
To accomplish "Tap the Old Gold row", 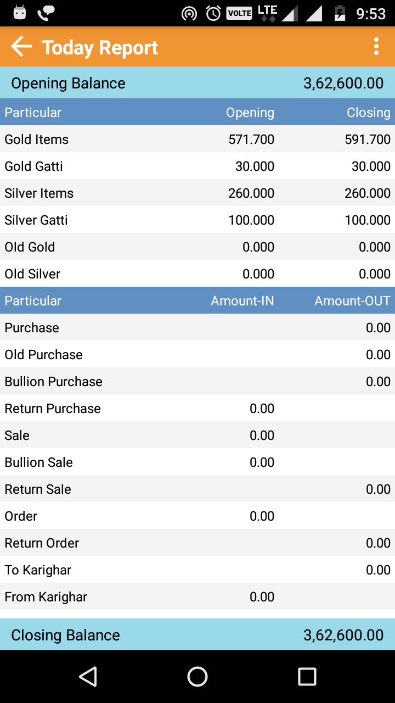I will pos(198,247).
